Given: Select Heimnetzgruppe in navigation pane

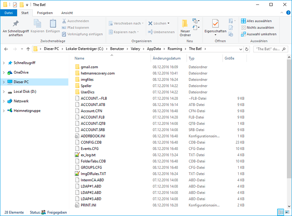Looking at the screenshot, I should pyautogui.click(x=27, y=111).
